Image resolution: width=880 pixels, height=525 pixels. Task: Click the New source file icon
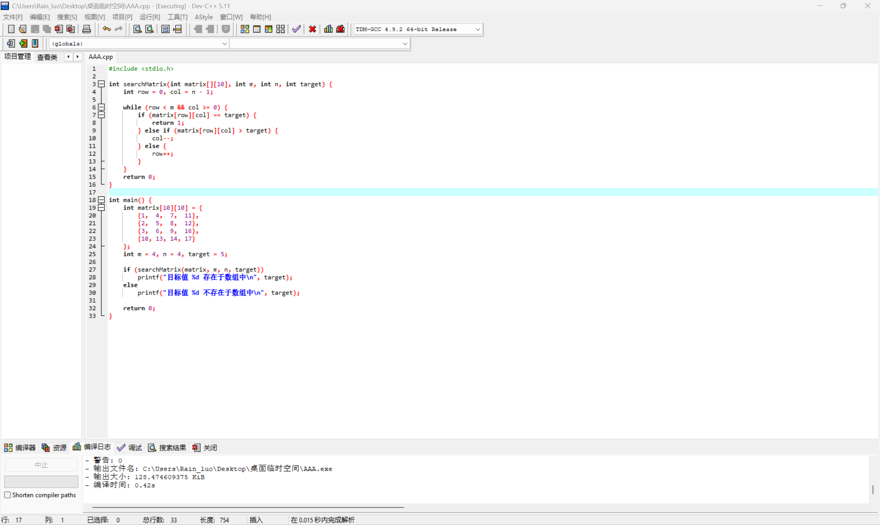click(x=11, y=29)
